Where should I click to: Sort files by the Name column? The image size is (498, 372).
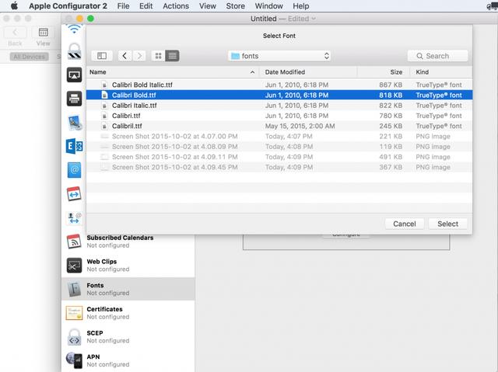[173, 72]
